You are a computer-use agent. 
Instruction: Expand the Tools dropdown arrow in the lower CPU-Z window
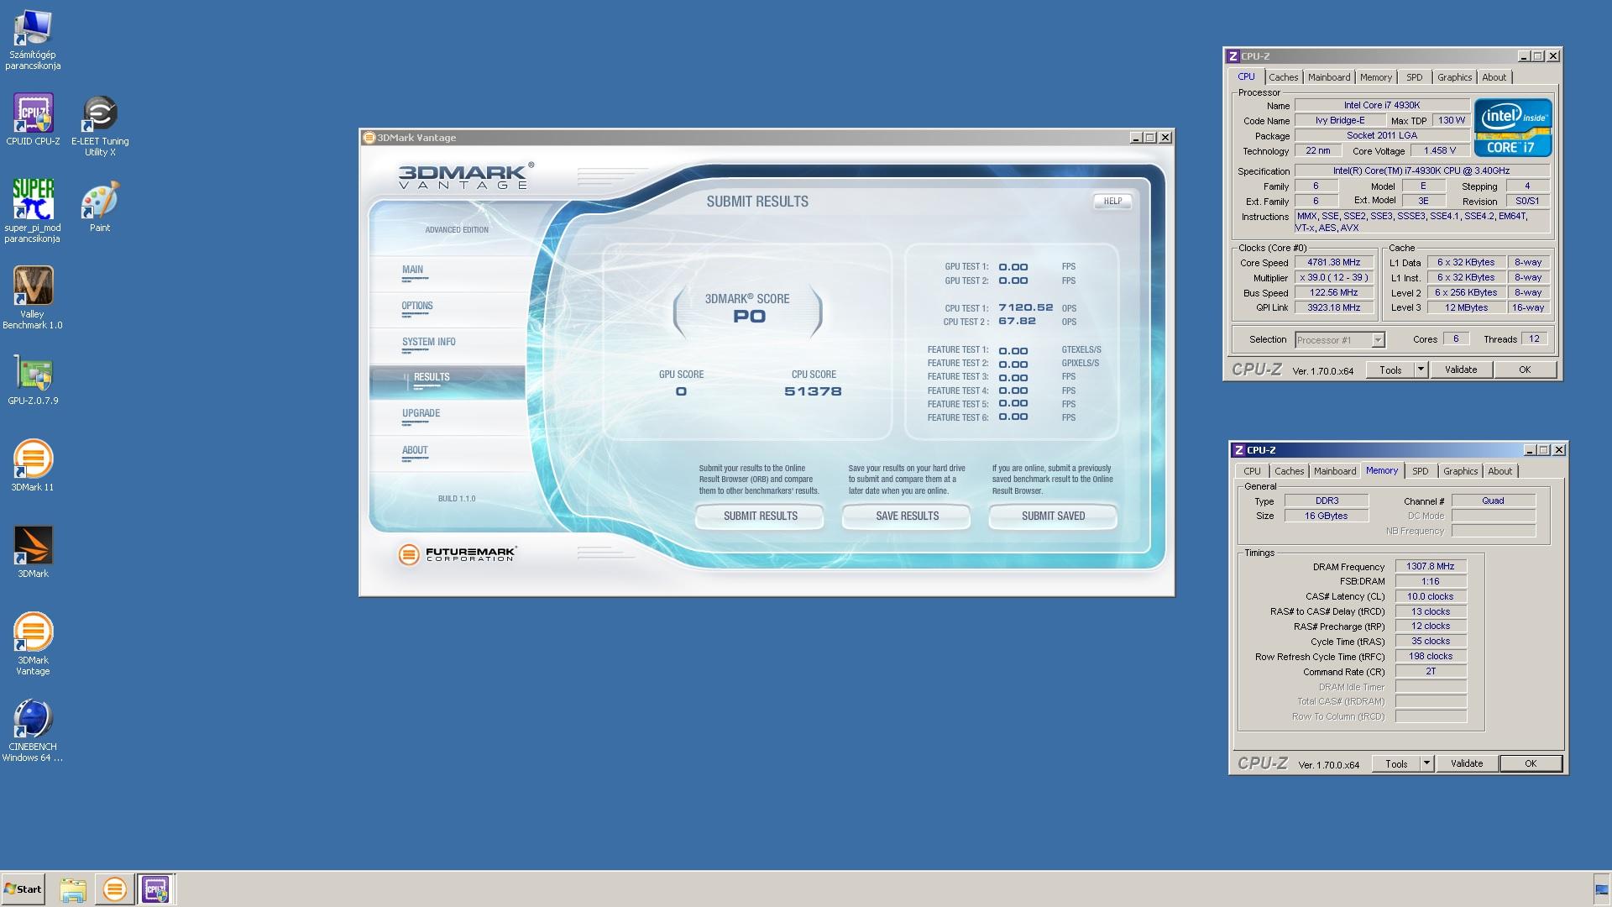1426,763
